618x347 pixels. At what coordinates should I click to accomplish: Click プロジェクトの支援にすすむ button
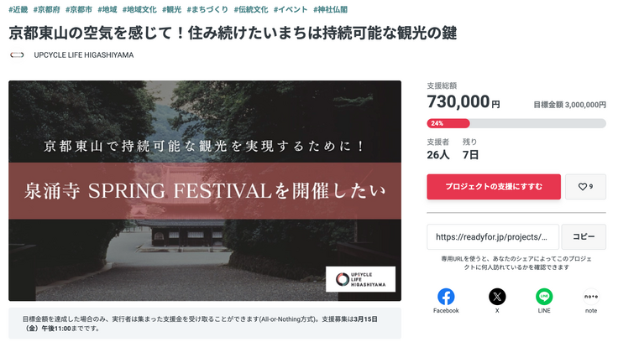coord(493,186)
